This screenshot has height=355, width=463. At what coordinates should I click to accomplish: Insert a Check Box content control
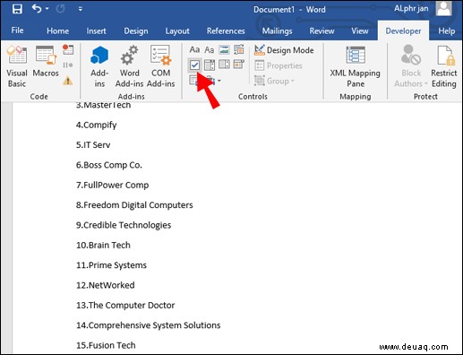click(194, 65)
